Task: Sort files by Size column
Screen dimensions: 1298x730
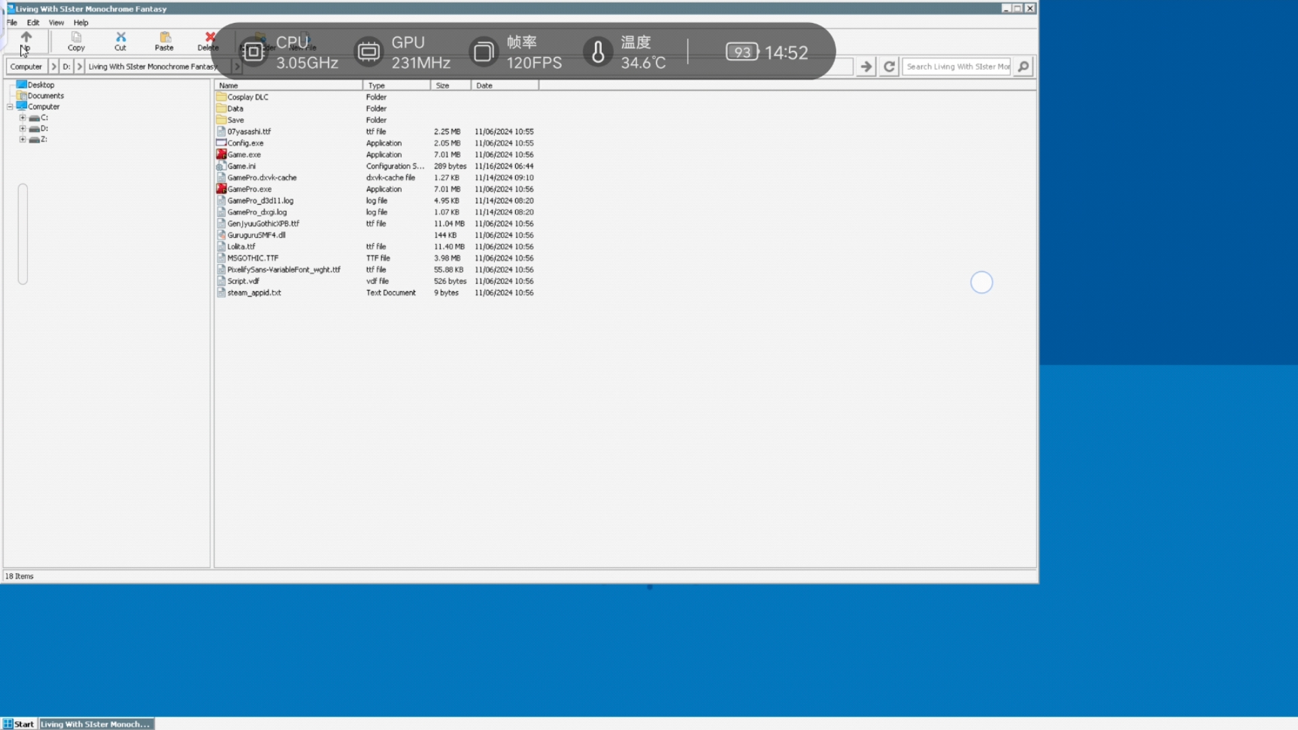Action: point(451,85)
